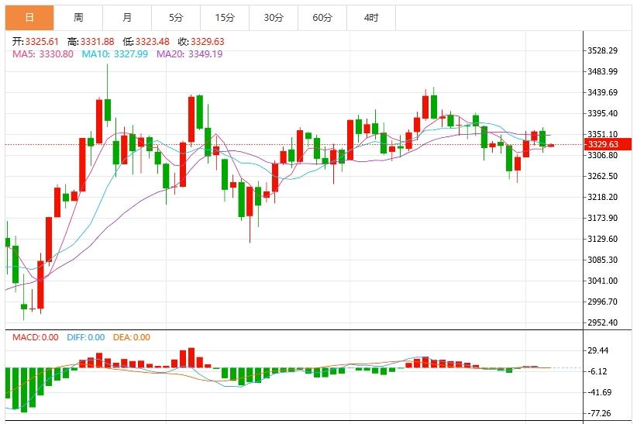637x424 pixels.
Task: Click the MA5 indicator label
Action: pyautogui.click(x=43, y=53)
